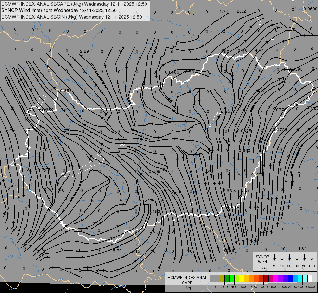Click the 3.46 grid value
318x293 pixels.
coord(209,171)
